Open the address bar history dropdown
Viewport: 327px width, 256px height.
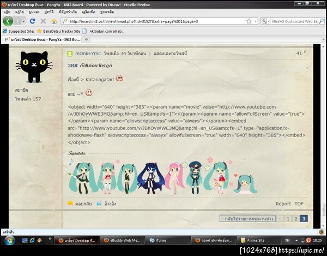[x=255, y=21]
